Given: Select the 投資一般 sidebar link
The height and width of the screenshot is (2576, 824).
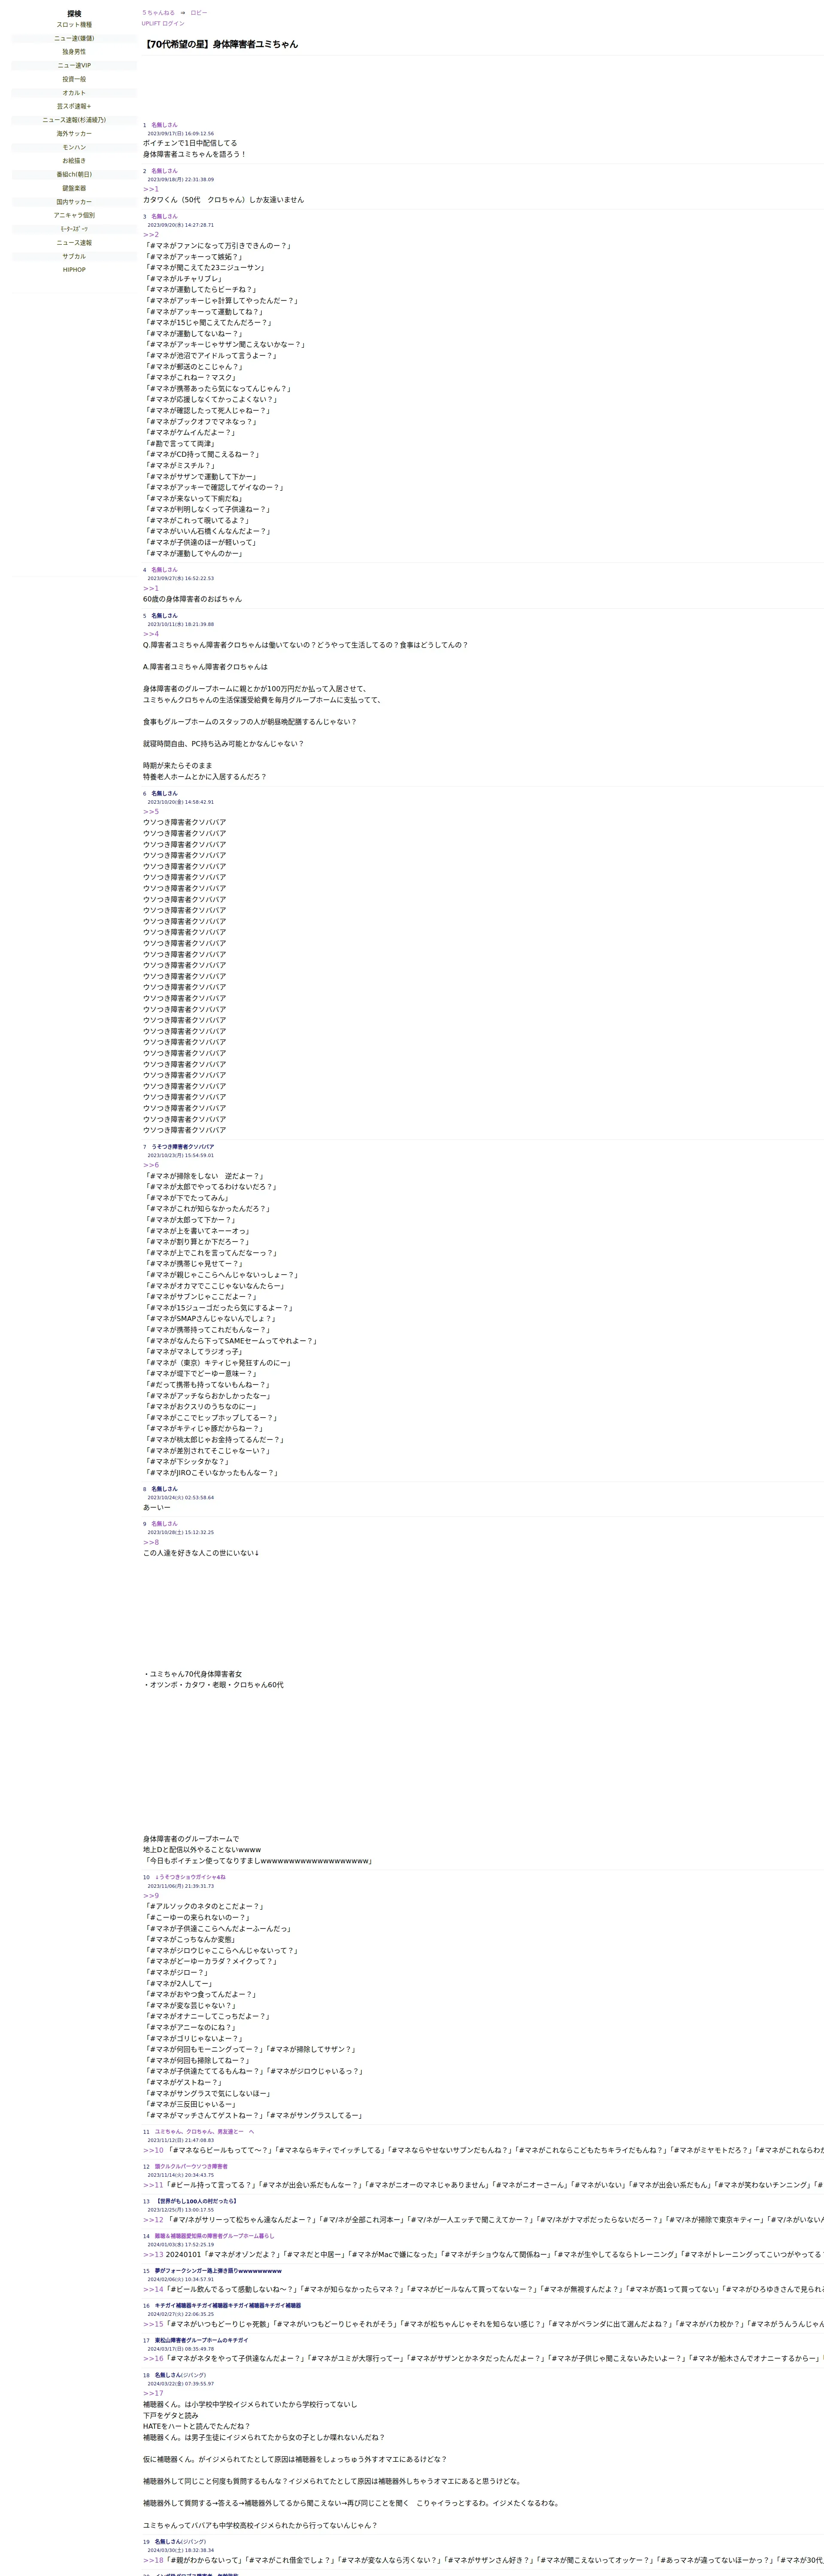Looking at the screenshot, I should [x=74, y=79].
